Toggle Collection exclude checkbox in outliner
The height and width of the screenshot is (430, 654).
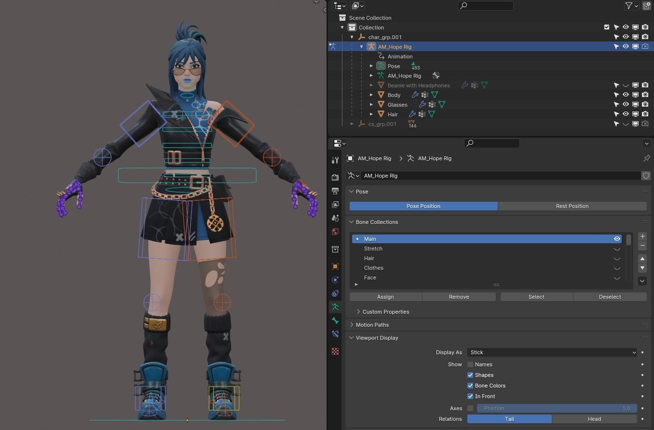(x=607, y=28)
